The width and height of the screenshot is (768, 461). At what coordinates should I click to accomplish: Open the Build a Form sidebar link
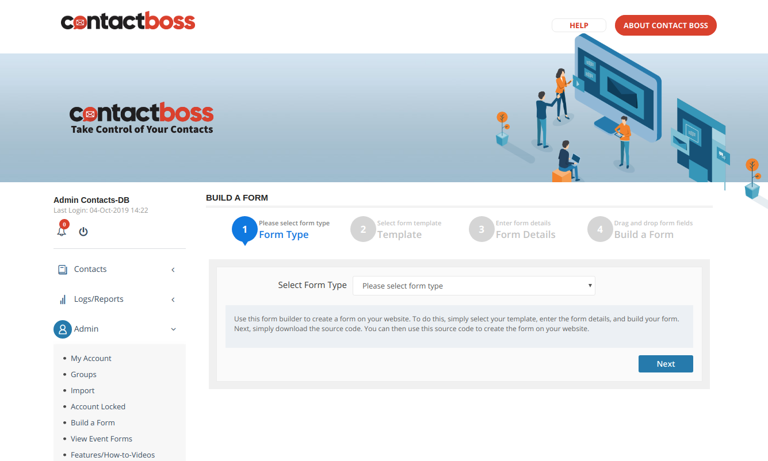(93, 422)
